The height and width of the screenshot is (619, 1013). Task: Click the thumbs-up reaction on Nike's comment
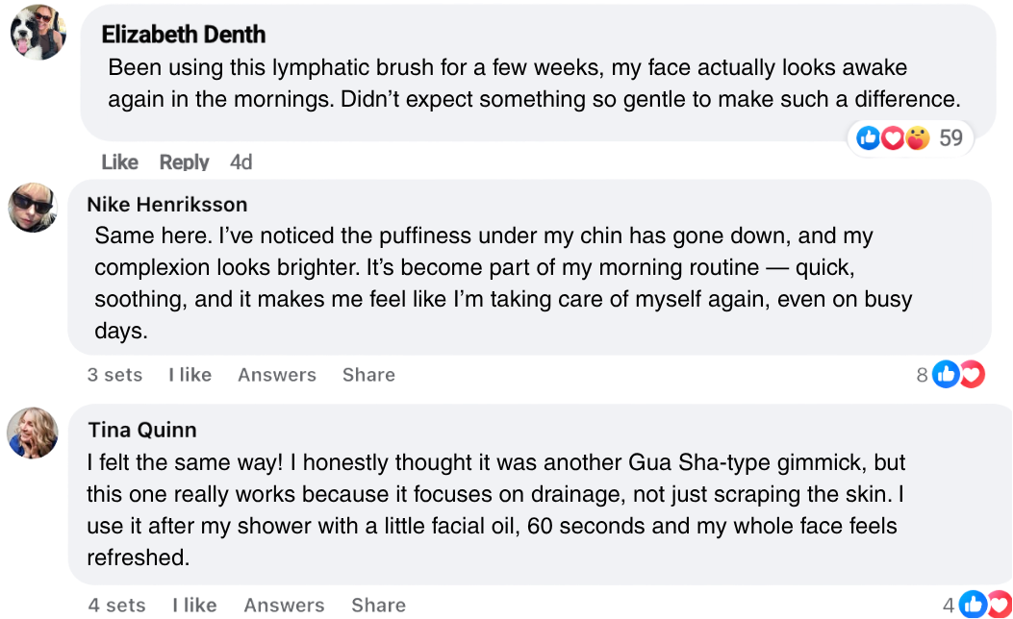tap(947, 374)
